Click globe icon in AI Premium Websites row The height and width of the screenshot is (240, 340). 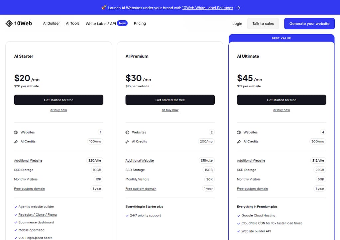point(127,132)
